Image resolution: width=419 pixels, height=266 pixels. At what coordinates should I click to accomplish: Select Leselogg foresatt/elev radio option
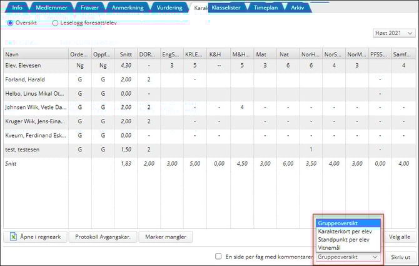(56, 23)
